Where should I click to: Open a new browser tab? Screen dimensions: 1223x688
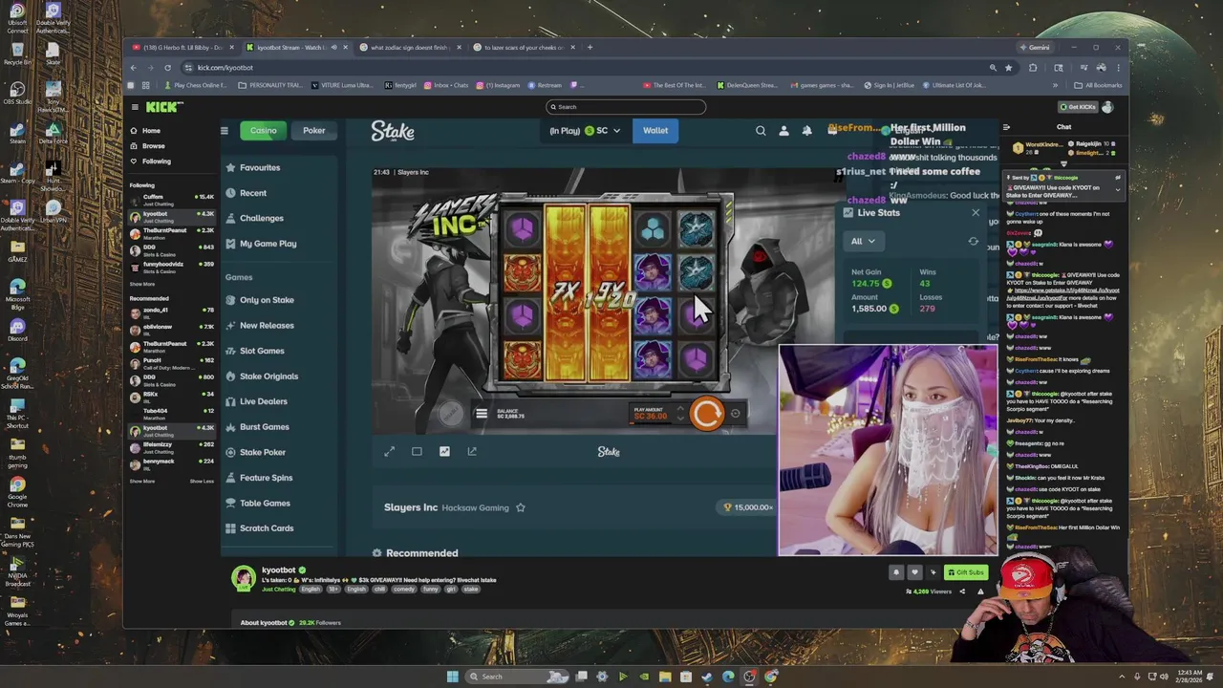(x=590, y=48)
